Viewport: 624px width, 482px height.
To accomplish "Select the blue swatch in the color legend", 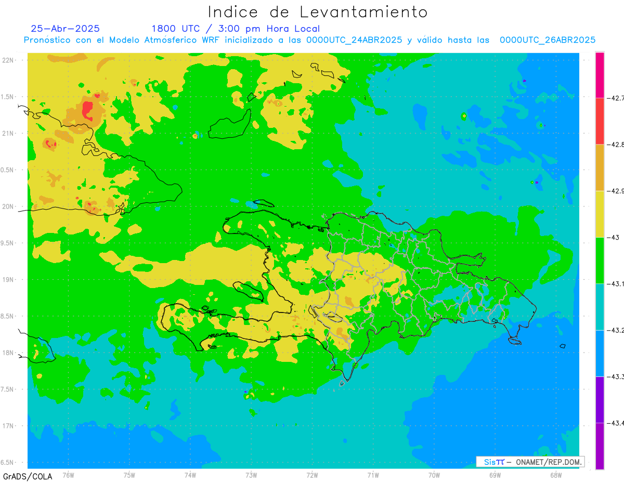I will [600, 353].
